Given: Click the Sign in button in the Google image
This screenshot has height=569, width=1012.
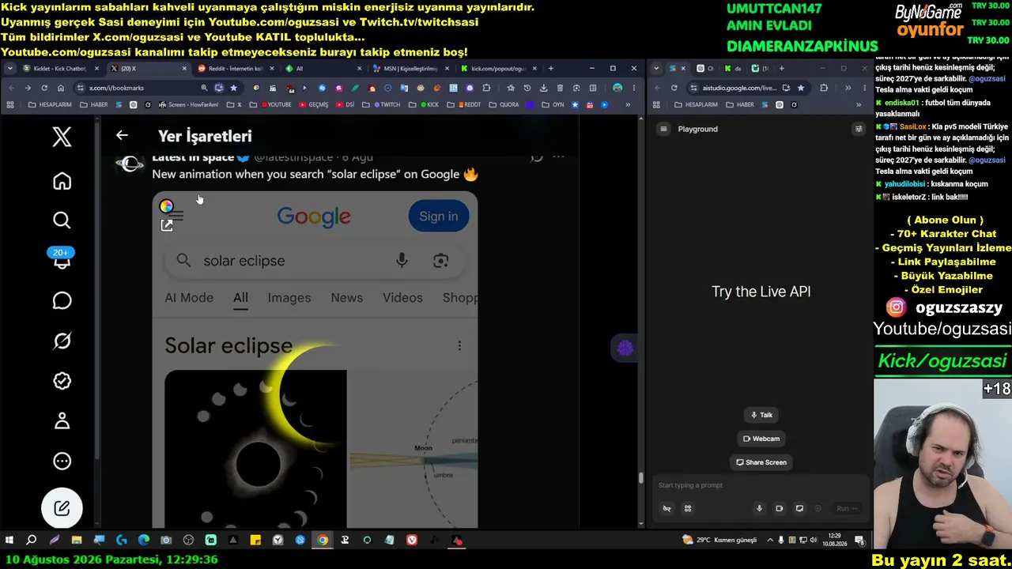Looking at the screenshot, I should pos(439,217).
